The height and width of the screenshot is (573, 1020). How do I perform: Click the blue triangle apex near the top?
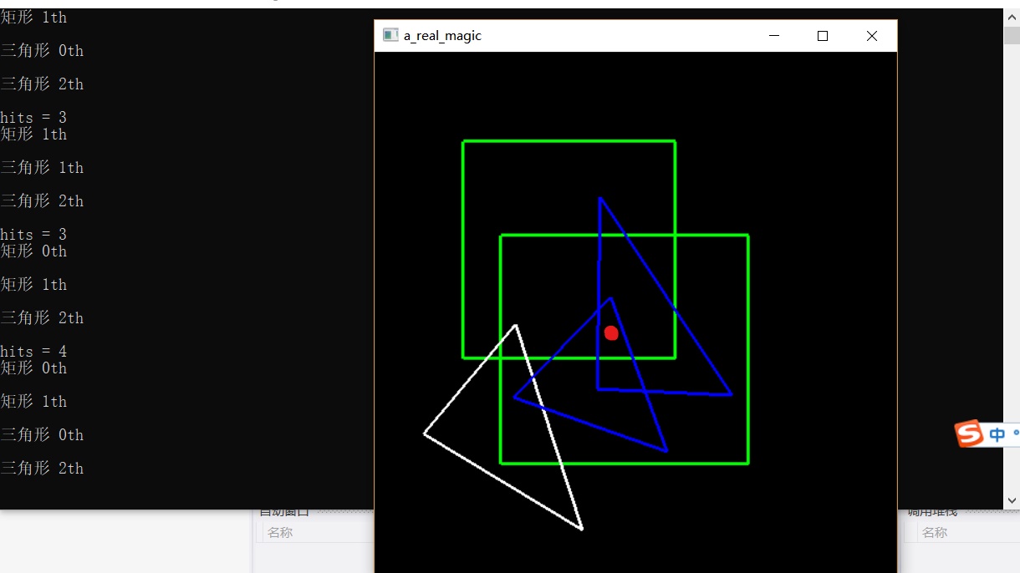(601, 199)
